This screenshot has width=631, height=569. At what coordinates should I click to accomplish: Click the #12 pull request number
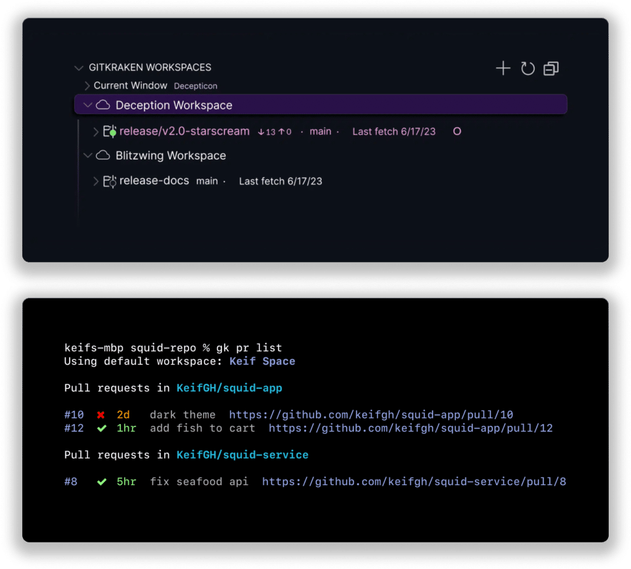point(74,428)
